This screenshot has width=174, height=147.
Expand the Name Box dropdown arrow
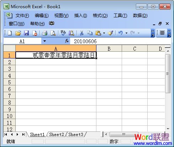coord(44,41)
